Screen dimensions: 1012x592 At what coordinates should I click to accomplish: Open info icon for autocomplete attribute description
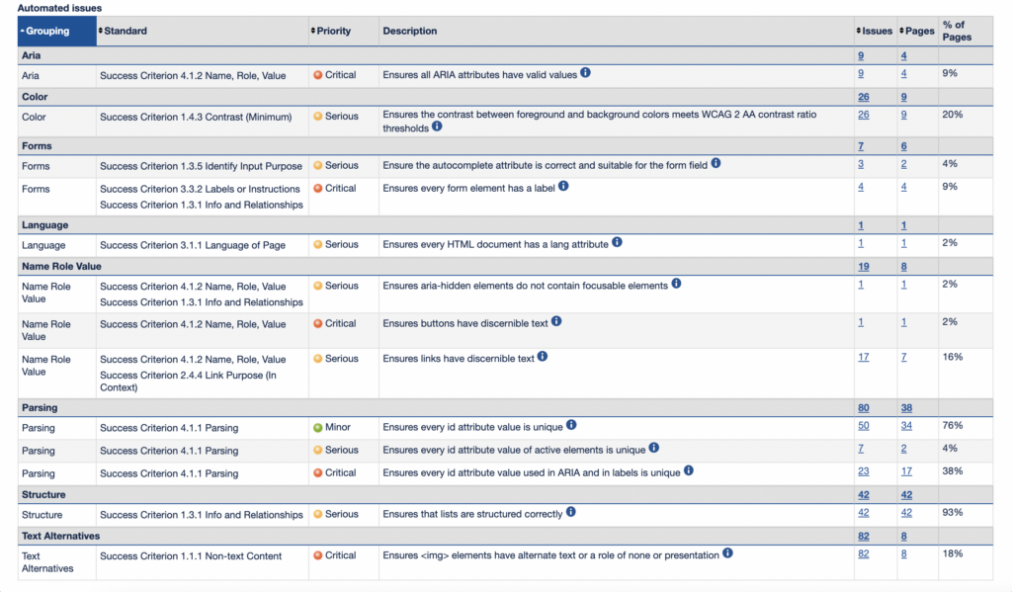tap(717, 163)
